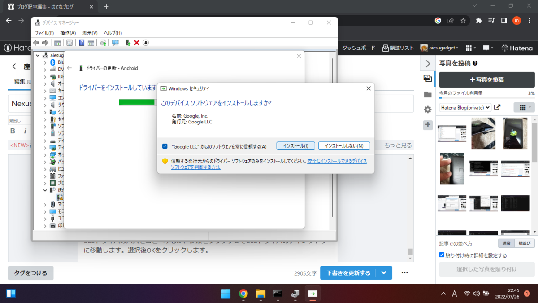Screen dimensions: 538x303
Task: Apply italic formatting in editor
Action: tap(26, 131)
